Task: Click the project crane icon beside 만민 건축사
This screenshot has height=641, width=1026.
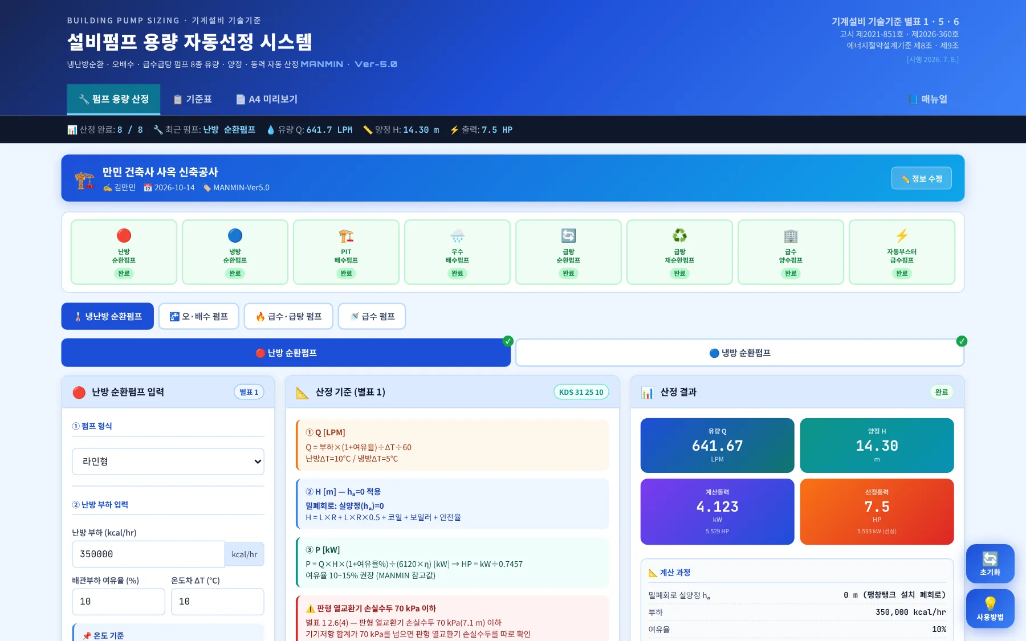Action: click(84, 180)
